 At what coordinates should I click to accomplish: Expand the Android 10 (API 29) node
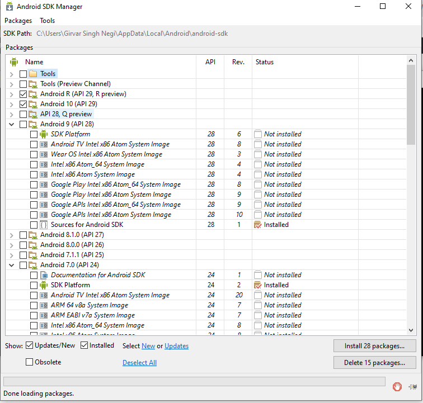coord(12,105)
